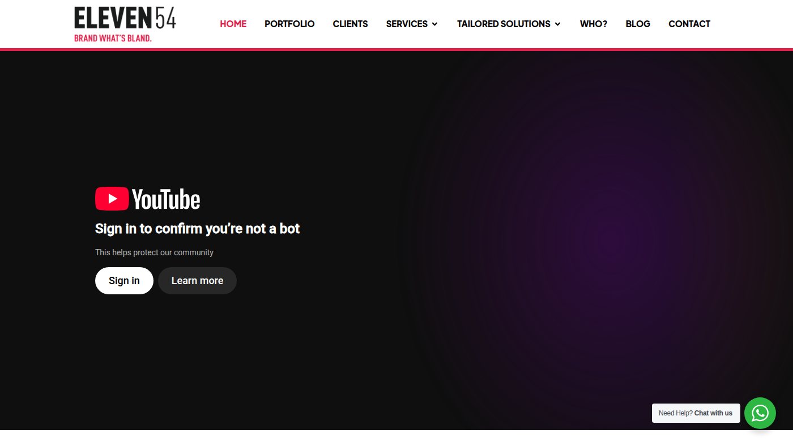The width and height of the screenshot is (793, 446).
Task: Navigate to the Blog
Action: [638, 24]
